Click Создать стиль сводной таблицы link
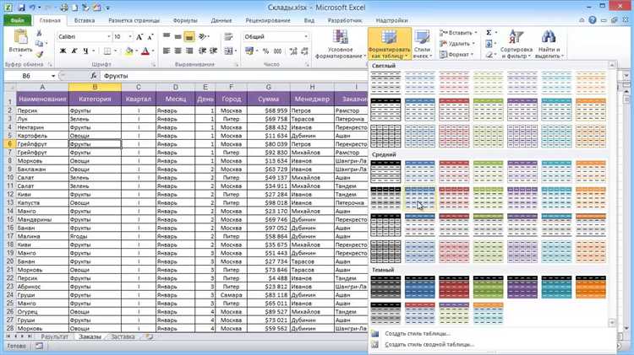Viewport: 634px width, 355px height. click(429, 345)
